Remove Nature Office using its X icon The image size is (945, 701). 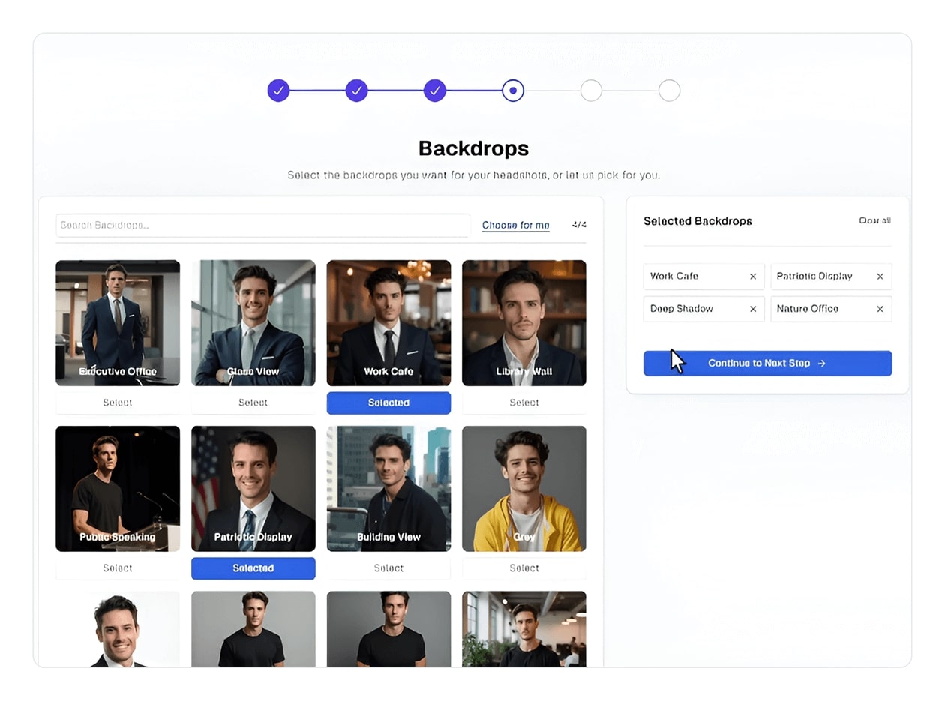[x=880, y=309]
